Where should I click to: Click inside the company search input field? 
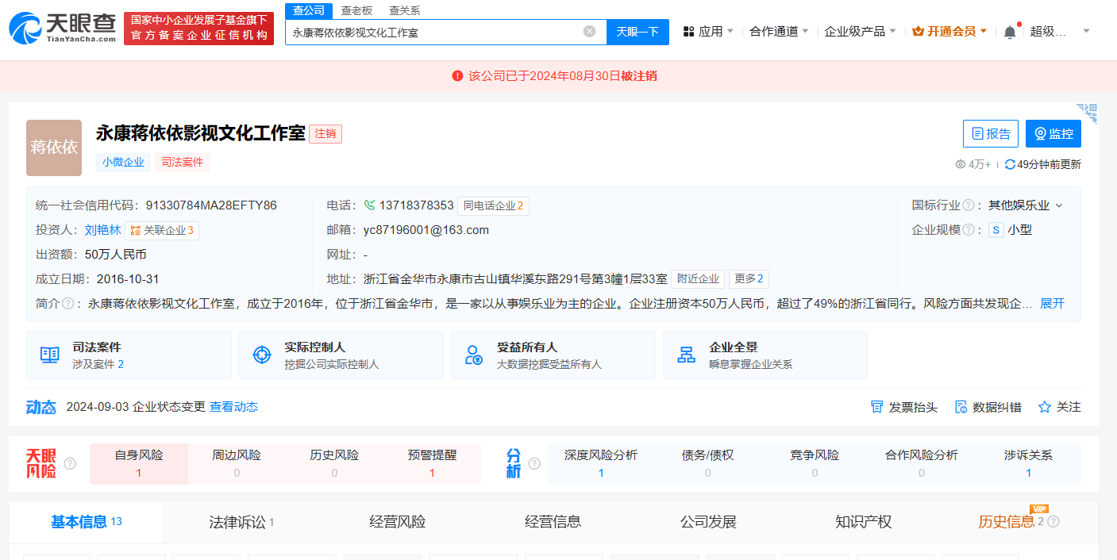coord(437,32)
